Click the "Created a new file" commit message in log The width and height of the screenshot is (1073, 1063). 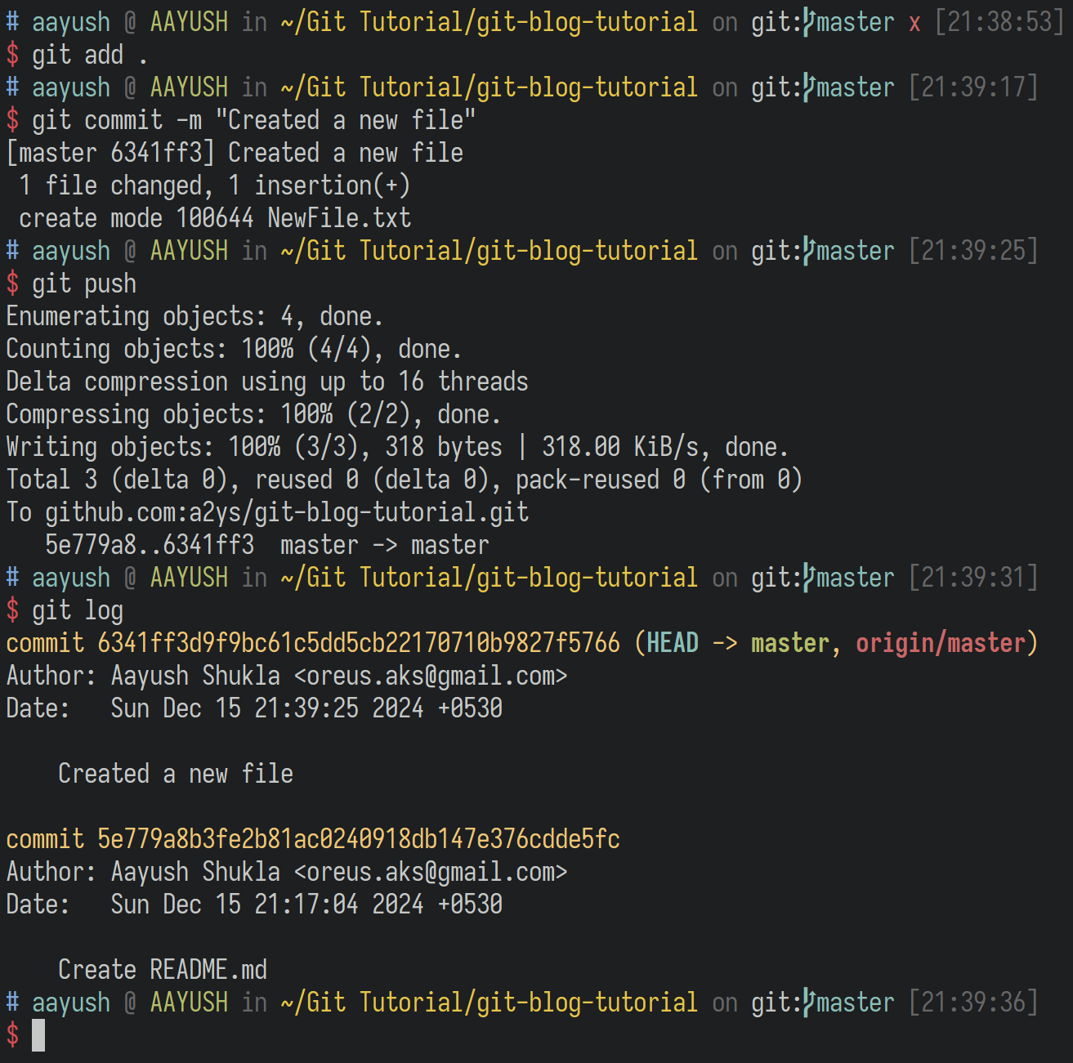pyautogui.click(x=176, y=774)
